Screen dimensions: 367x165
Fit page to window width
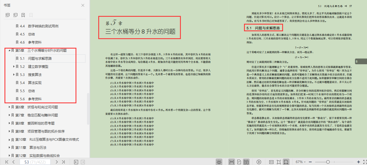click(286, 162)
